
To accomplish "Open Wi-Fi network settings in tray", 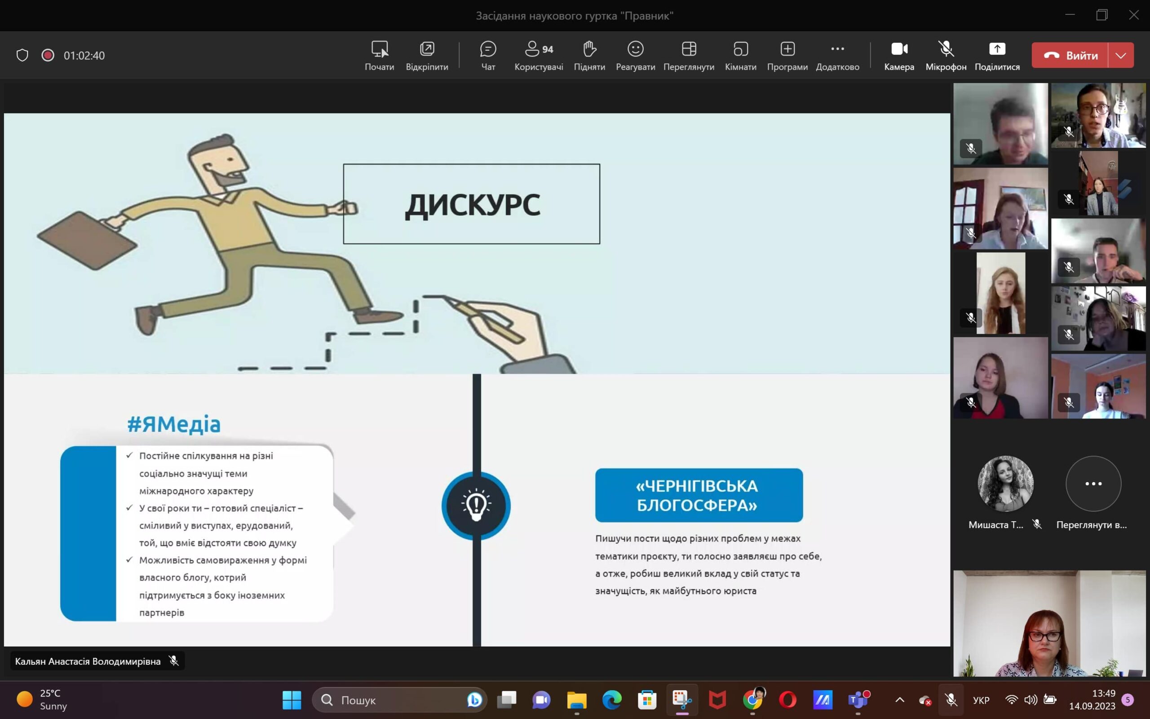I will (x=1011, y=700).
